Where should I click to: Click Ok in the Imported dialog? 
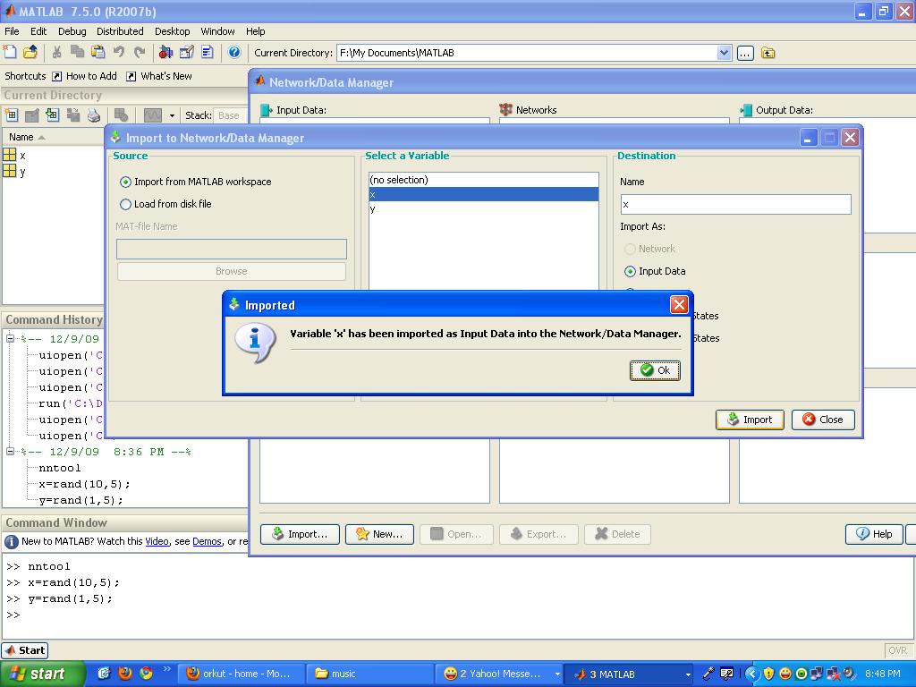[655, 369]
